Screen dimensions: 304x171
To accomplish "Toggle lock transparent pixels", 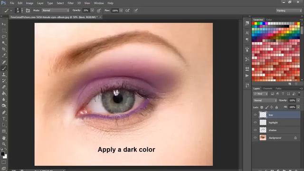I will (262, 107).
